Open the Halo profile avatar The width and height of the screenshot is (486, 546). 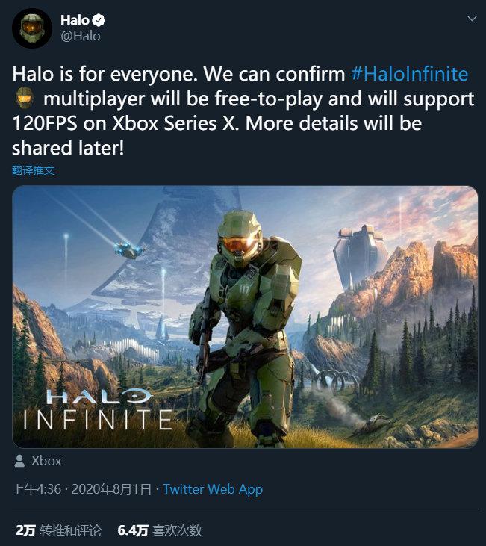32,28
